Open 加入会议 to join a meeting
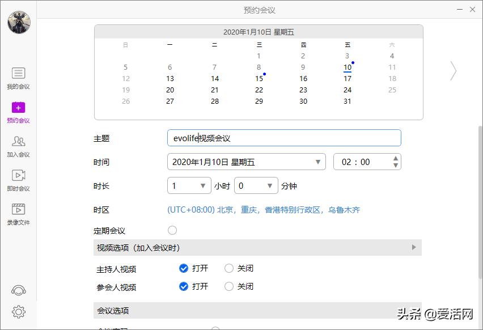 coord(19,146)
